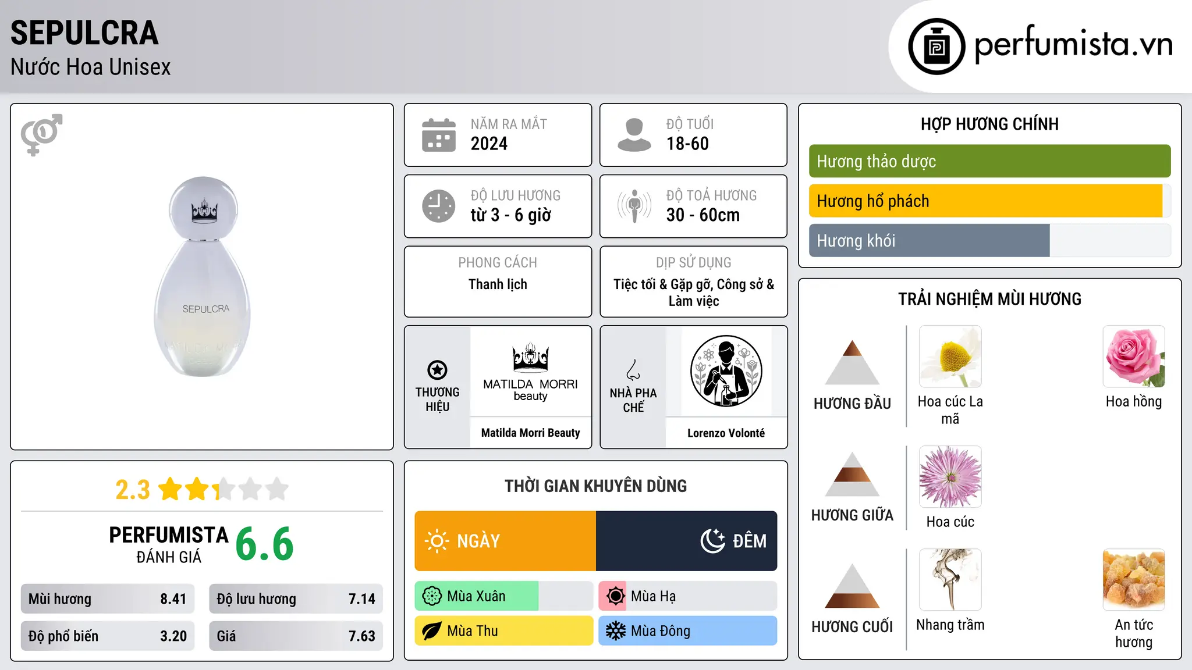The width and height of the screenshot is (1192, 670).
Task: Click the Trải nghiệm mùi hương heading
Action: point(989,299)
